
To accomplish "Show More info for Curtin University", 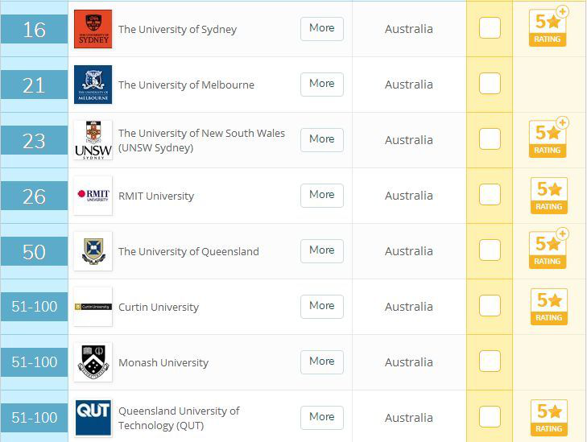I will pos(321,306).
